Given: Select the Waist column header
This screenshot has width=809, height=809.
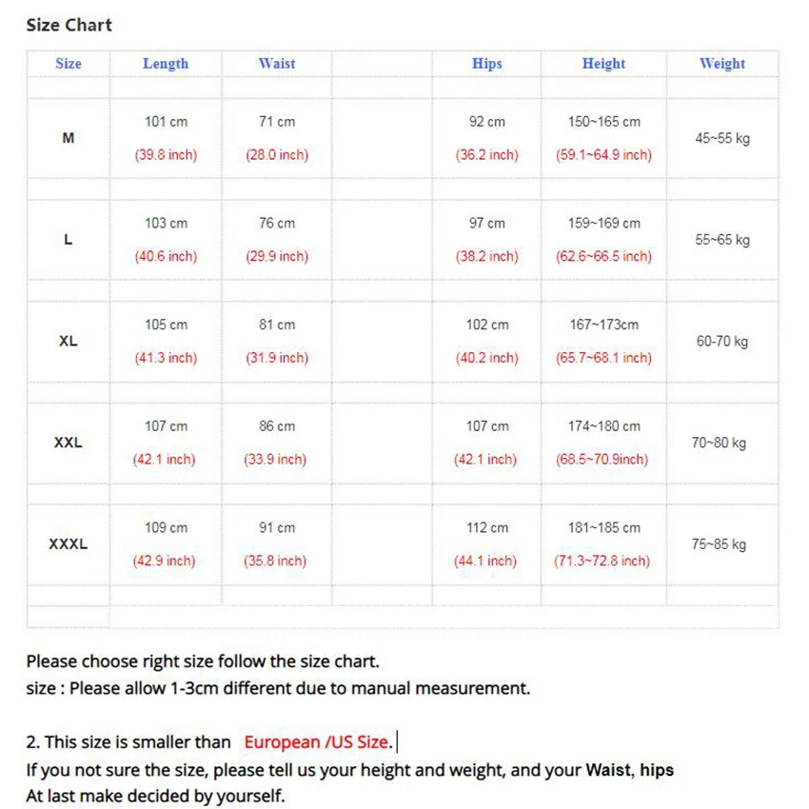Looking at the screenshot, I should click(x=277, y=64).
